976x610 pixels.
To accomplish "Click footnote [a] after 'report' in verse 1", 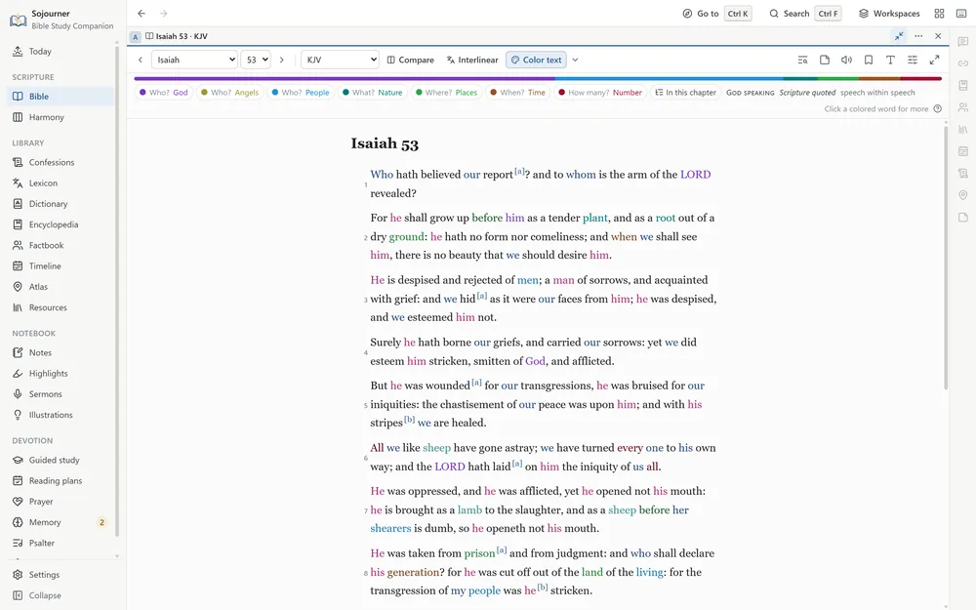I will (520, 171).
